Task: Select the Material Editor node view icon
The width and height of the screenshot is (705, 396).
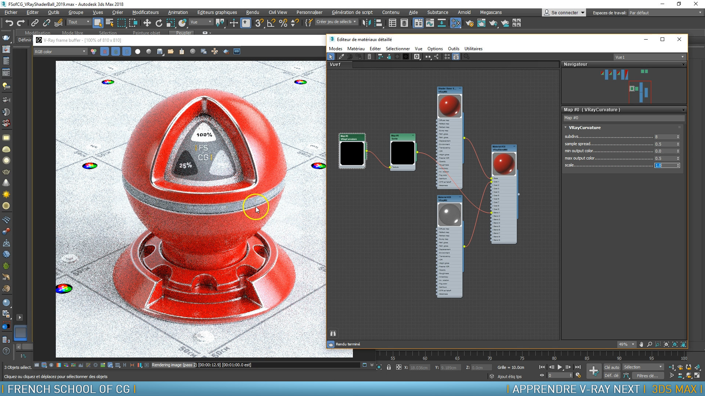Action: click(456, 56)
